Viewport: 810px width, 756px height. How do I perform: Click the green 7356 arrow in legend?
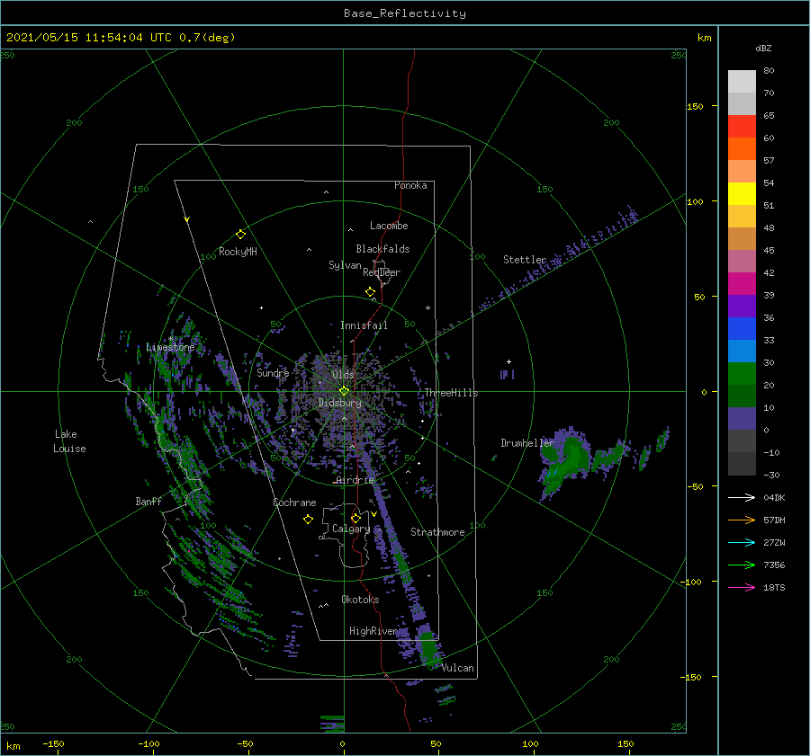(742, 565)
